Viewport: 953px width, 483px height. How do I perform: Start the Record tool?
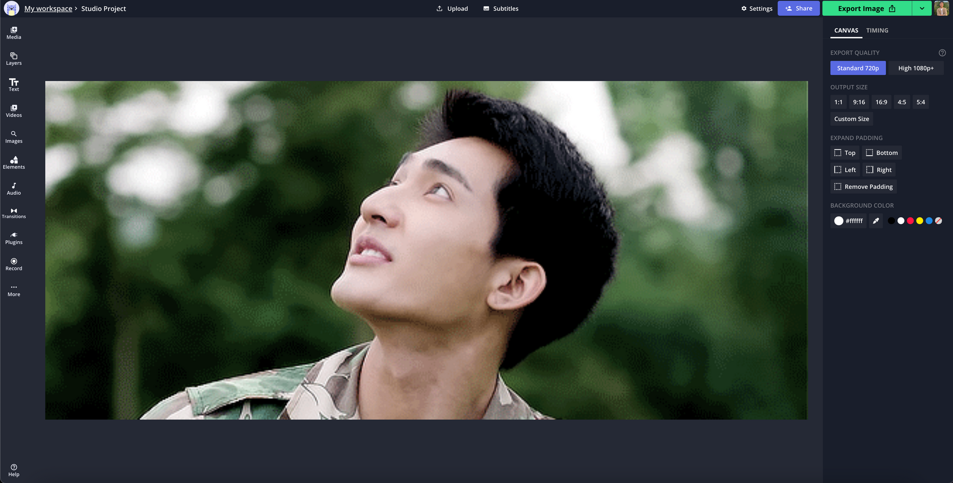(14, 265)
